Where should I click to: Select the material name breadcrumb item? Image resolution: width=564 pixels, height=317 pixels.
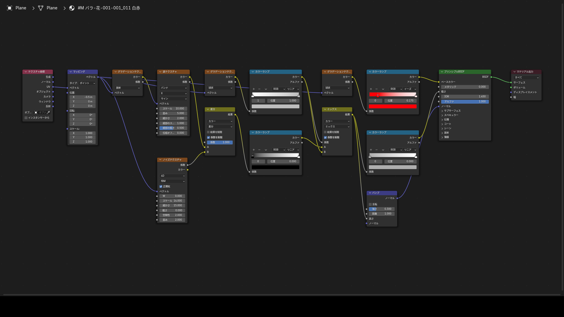(x=109, y=8)
